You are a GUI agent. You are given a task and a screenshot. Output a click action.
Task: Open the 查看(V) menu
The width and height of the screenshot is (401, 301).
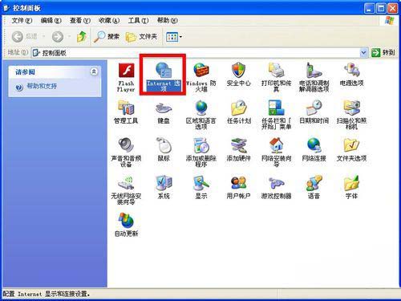tap(80, 21)
